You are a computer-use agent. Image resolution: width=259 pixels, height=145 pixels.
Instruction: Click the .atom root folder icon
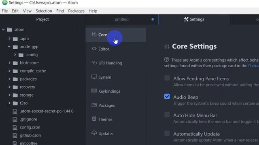tap(9, 29)
